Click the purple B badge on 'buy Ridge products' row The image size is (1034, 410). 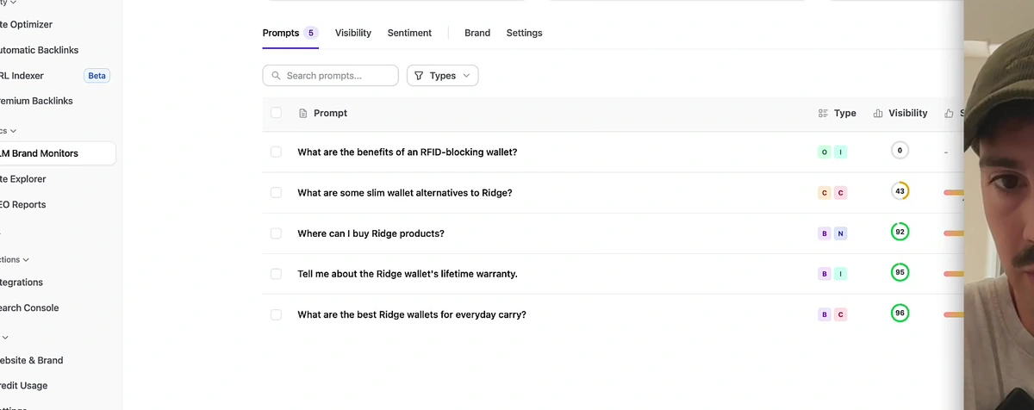[x=825, y=233]
